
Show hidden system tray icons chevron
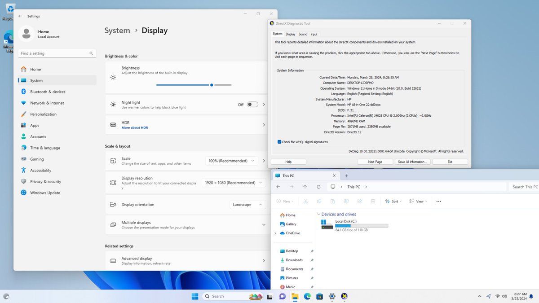coord(479,296)
